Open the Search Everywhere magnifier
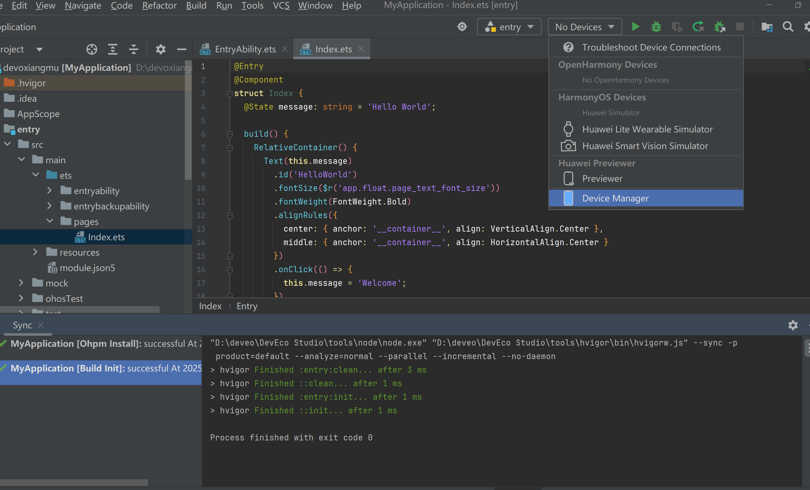This screenshot has height=490, width=810. (788, 26)
